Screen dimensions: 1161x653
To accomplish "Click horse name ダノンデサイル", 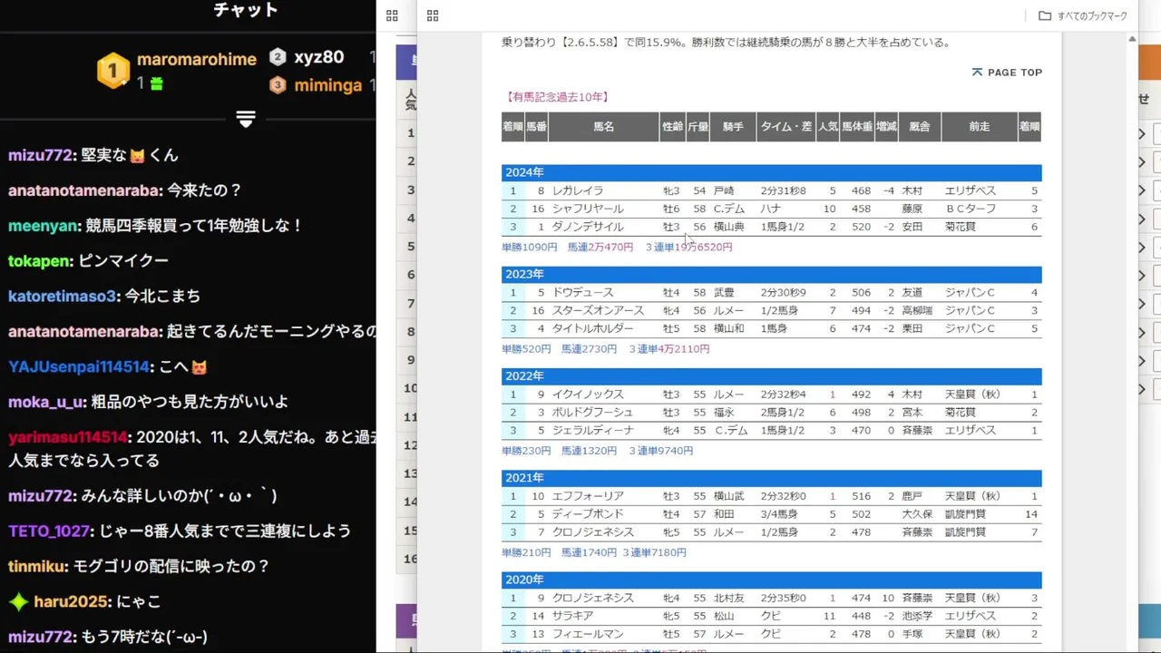I will (x=588, y=227).
